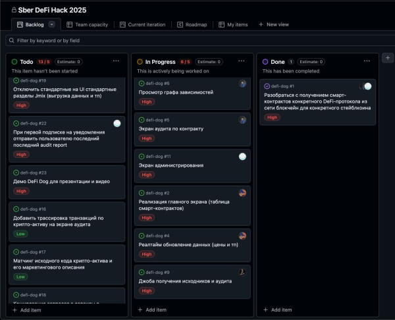
Task: Click assignee avatar on defi-dog #5 card
Action: pos(242,120)
